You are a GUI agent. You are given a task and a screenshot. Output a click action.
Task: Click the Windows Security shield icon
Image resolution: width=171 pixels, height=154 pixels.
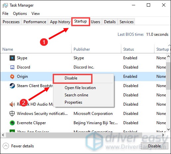tap(12, 114)
